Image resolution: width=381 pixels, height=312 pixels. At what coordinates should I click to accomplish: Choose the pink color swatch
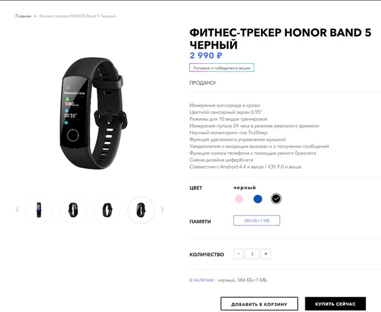click(x=239, y=199)
